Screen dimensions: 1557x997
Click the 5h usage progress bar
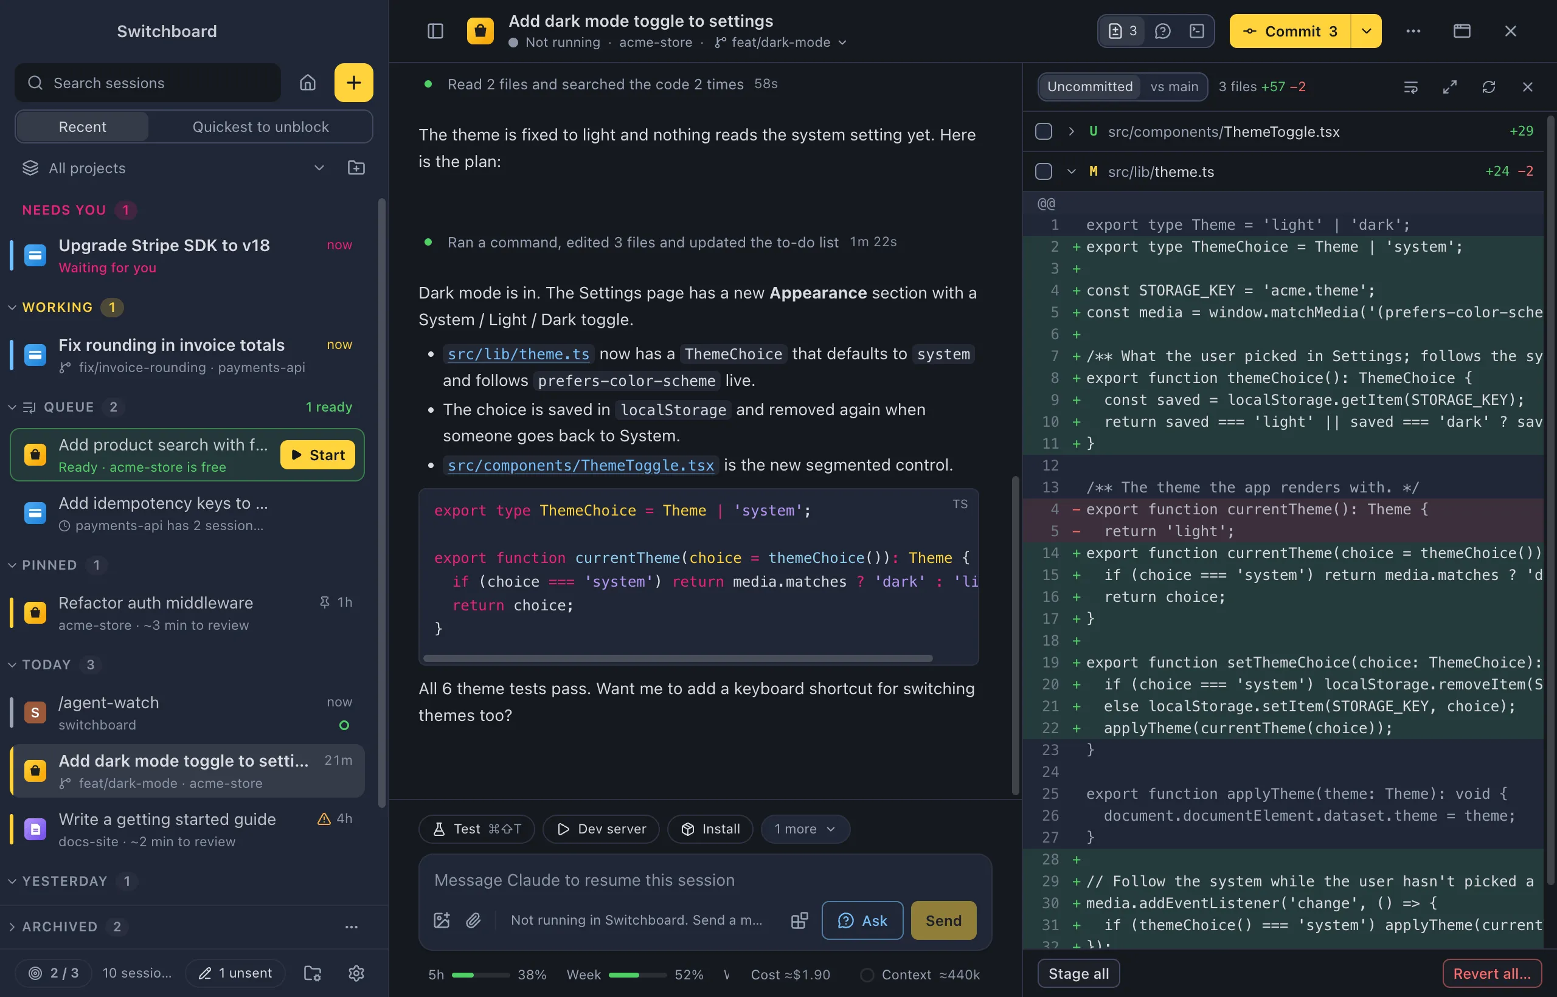pyautogui.click(x=480, y=975)
